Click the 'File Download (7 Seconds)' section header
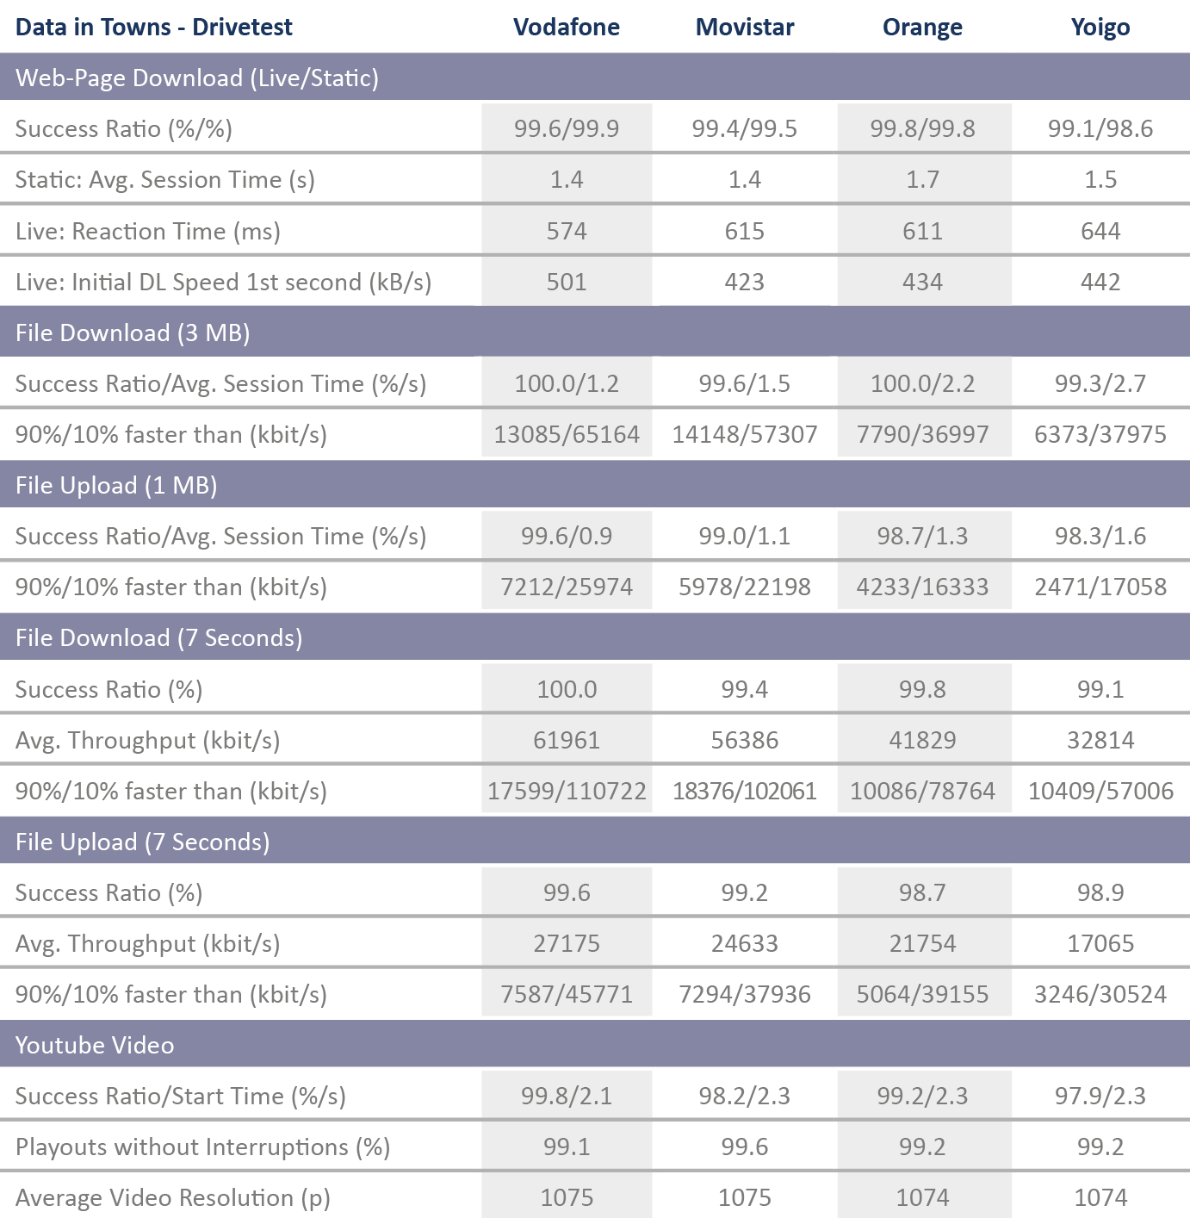This screenshot has width=1190, height=1218. point(595,637)
